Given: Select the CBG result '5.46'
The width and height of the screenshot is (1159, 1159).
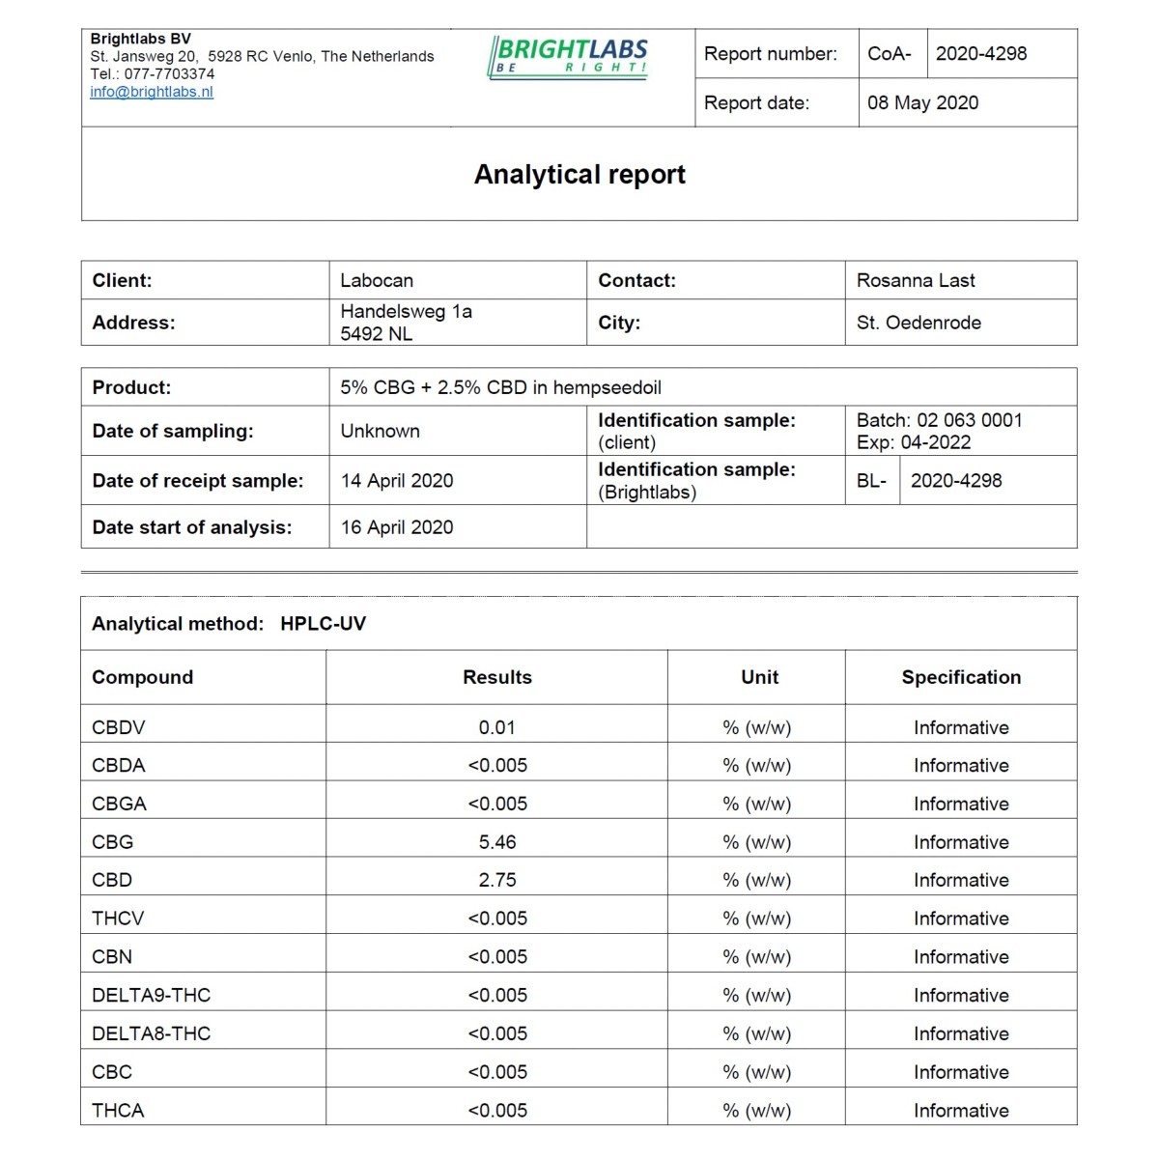Looking at the screenshot, I should [497, 842].
